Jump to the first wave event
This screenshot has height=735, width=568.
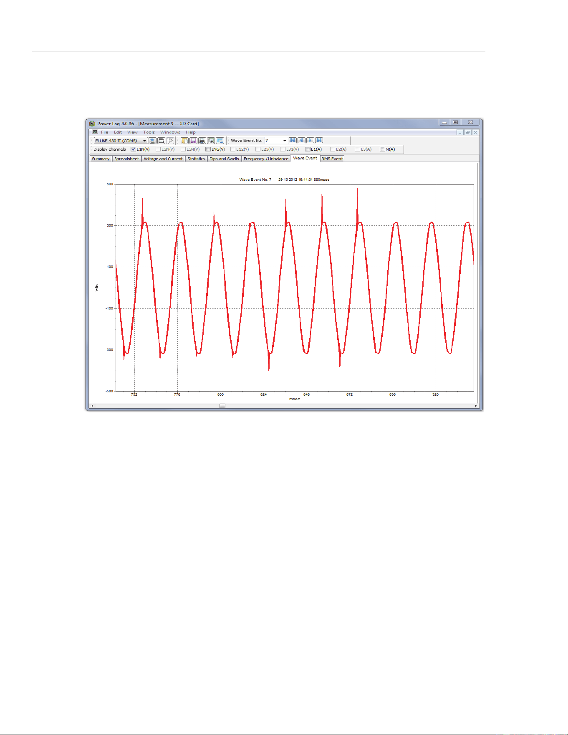(293, 140)
